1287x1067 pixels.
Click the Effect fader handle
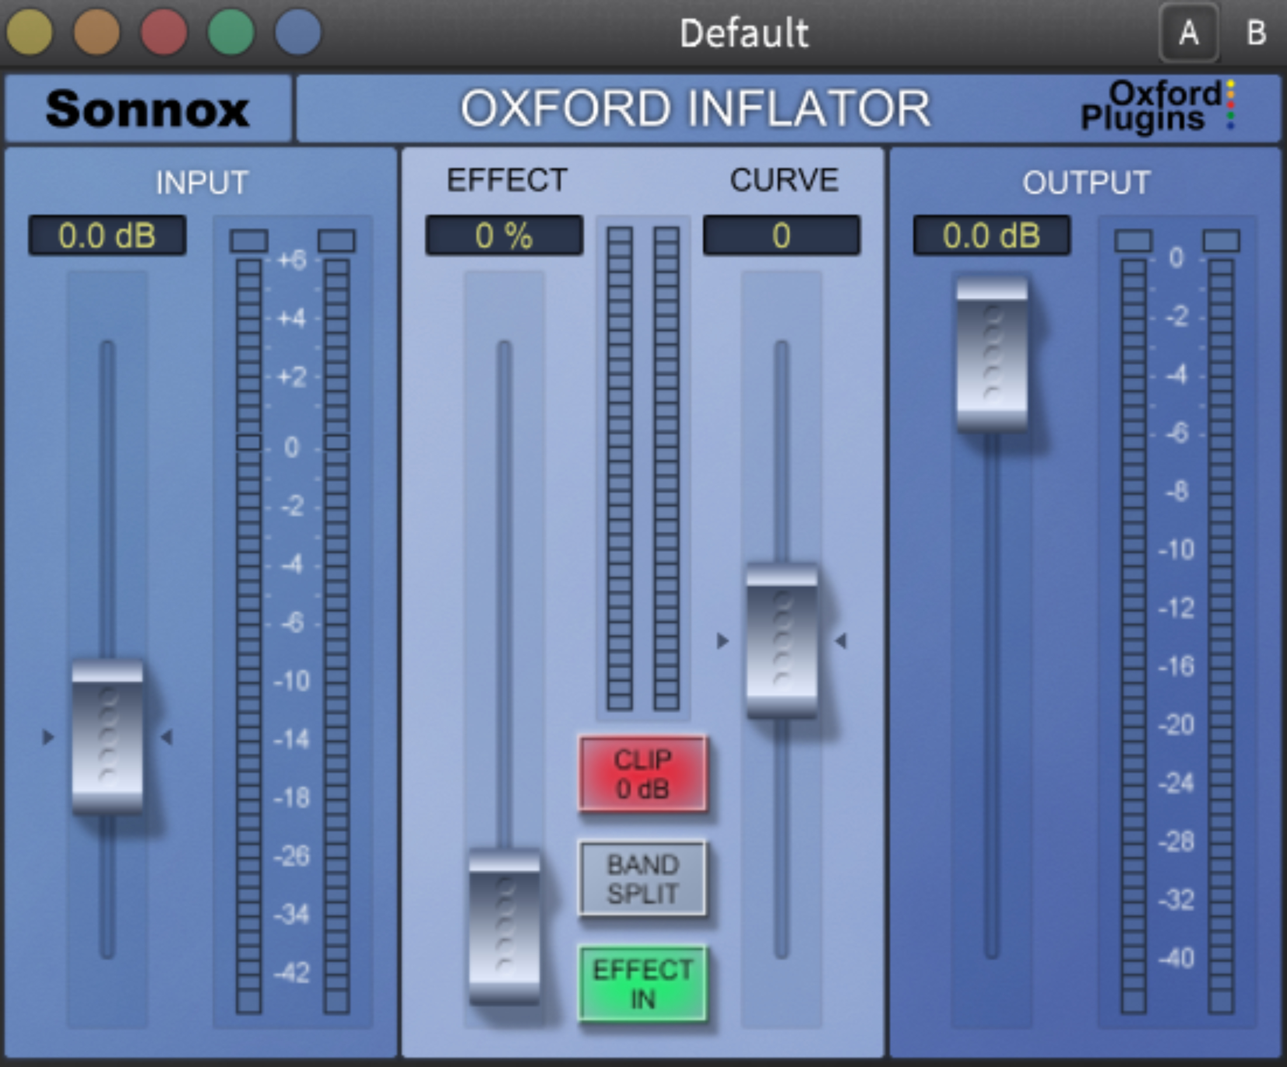504,926
